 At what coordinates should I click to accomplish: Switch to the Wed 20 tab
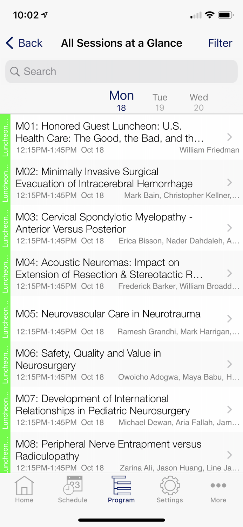click(198, 101)
